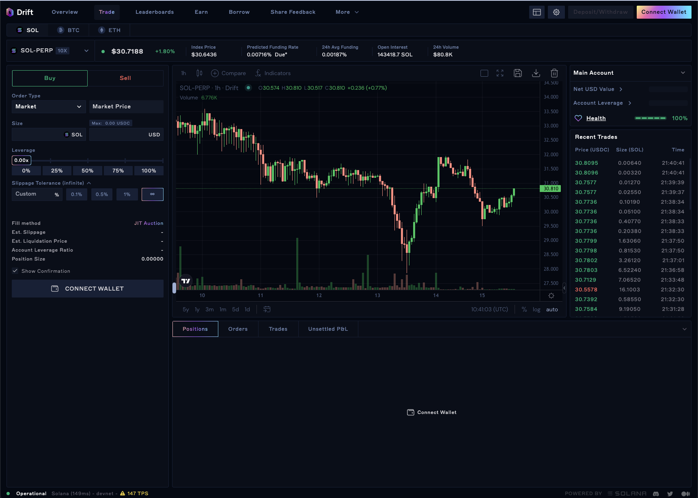Open the Share Feedback link
The width and height of the screenshot is (698, 498).
click(293, 12)
